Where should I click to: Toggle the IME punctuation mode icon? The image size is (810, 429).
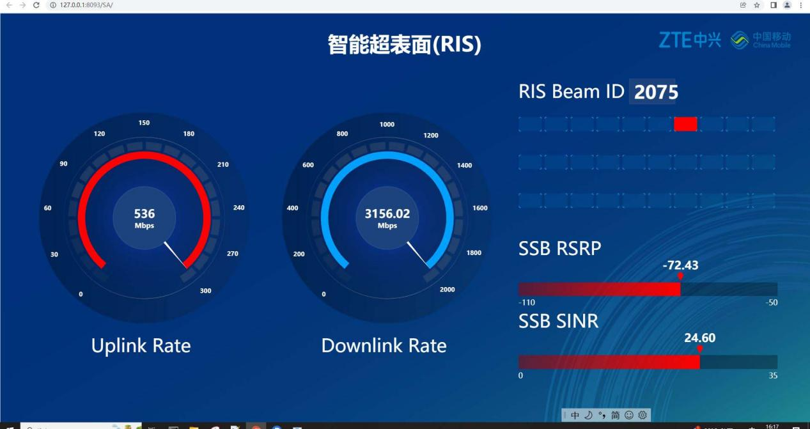click(x=602, y=415)
